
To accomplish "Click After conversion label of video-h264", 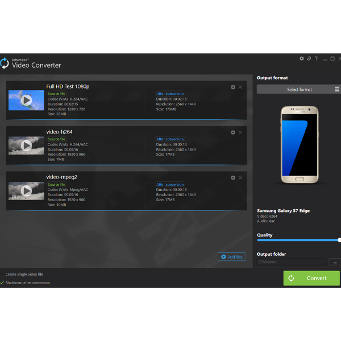I will [x=170, y=139].
